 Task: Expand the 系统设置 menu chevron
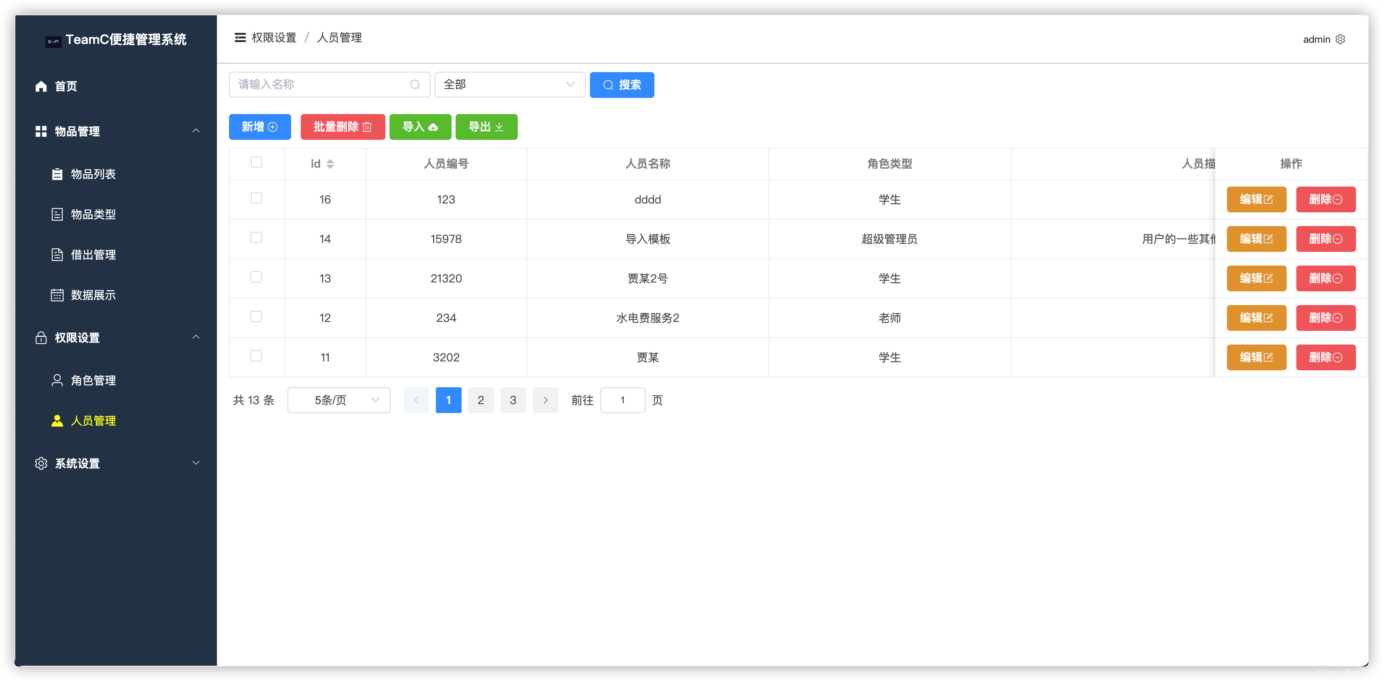pyautogui.click(x=196, y=463)
